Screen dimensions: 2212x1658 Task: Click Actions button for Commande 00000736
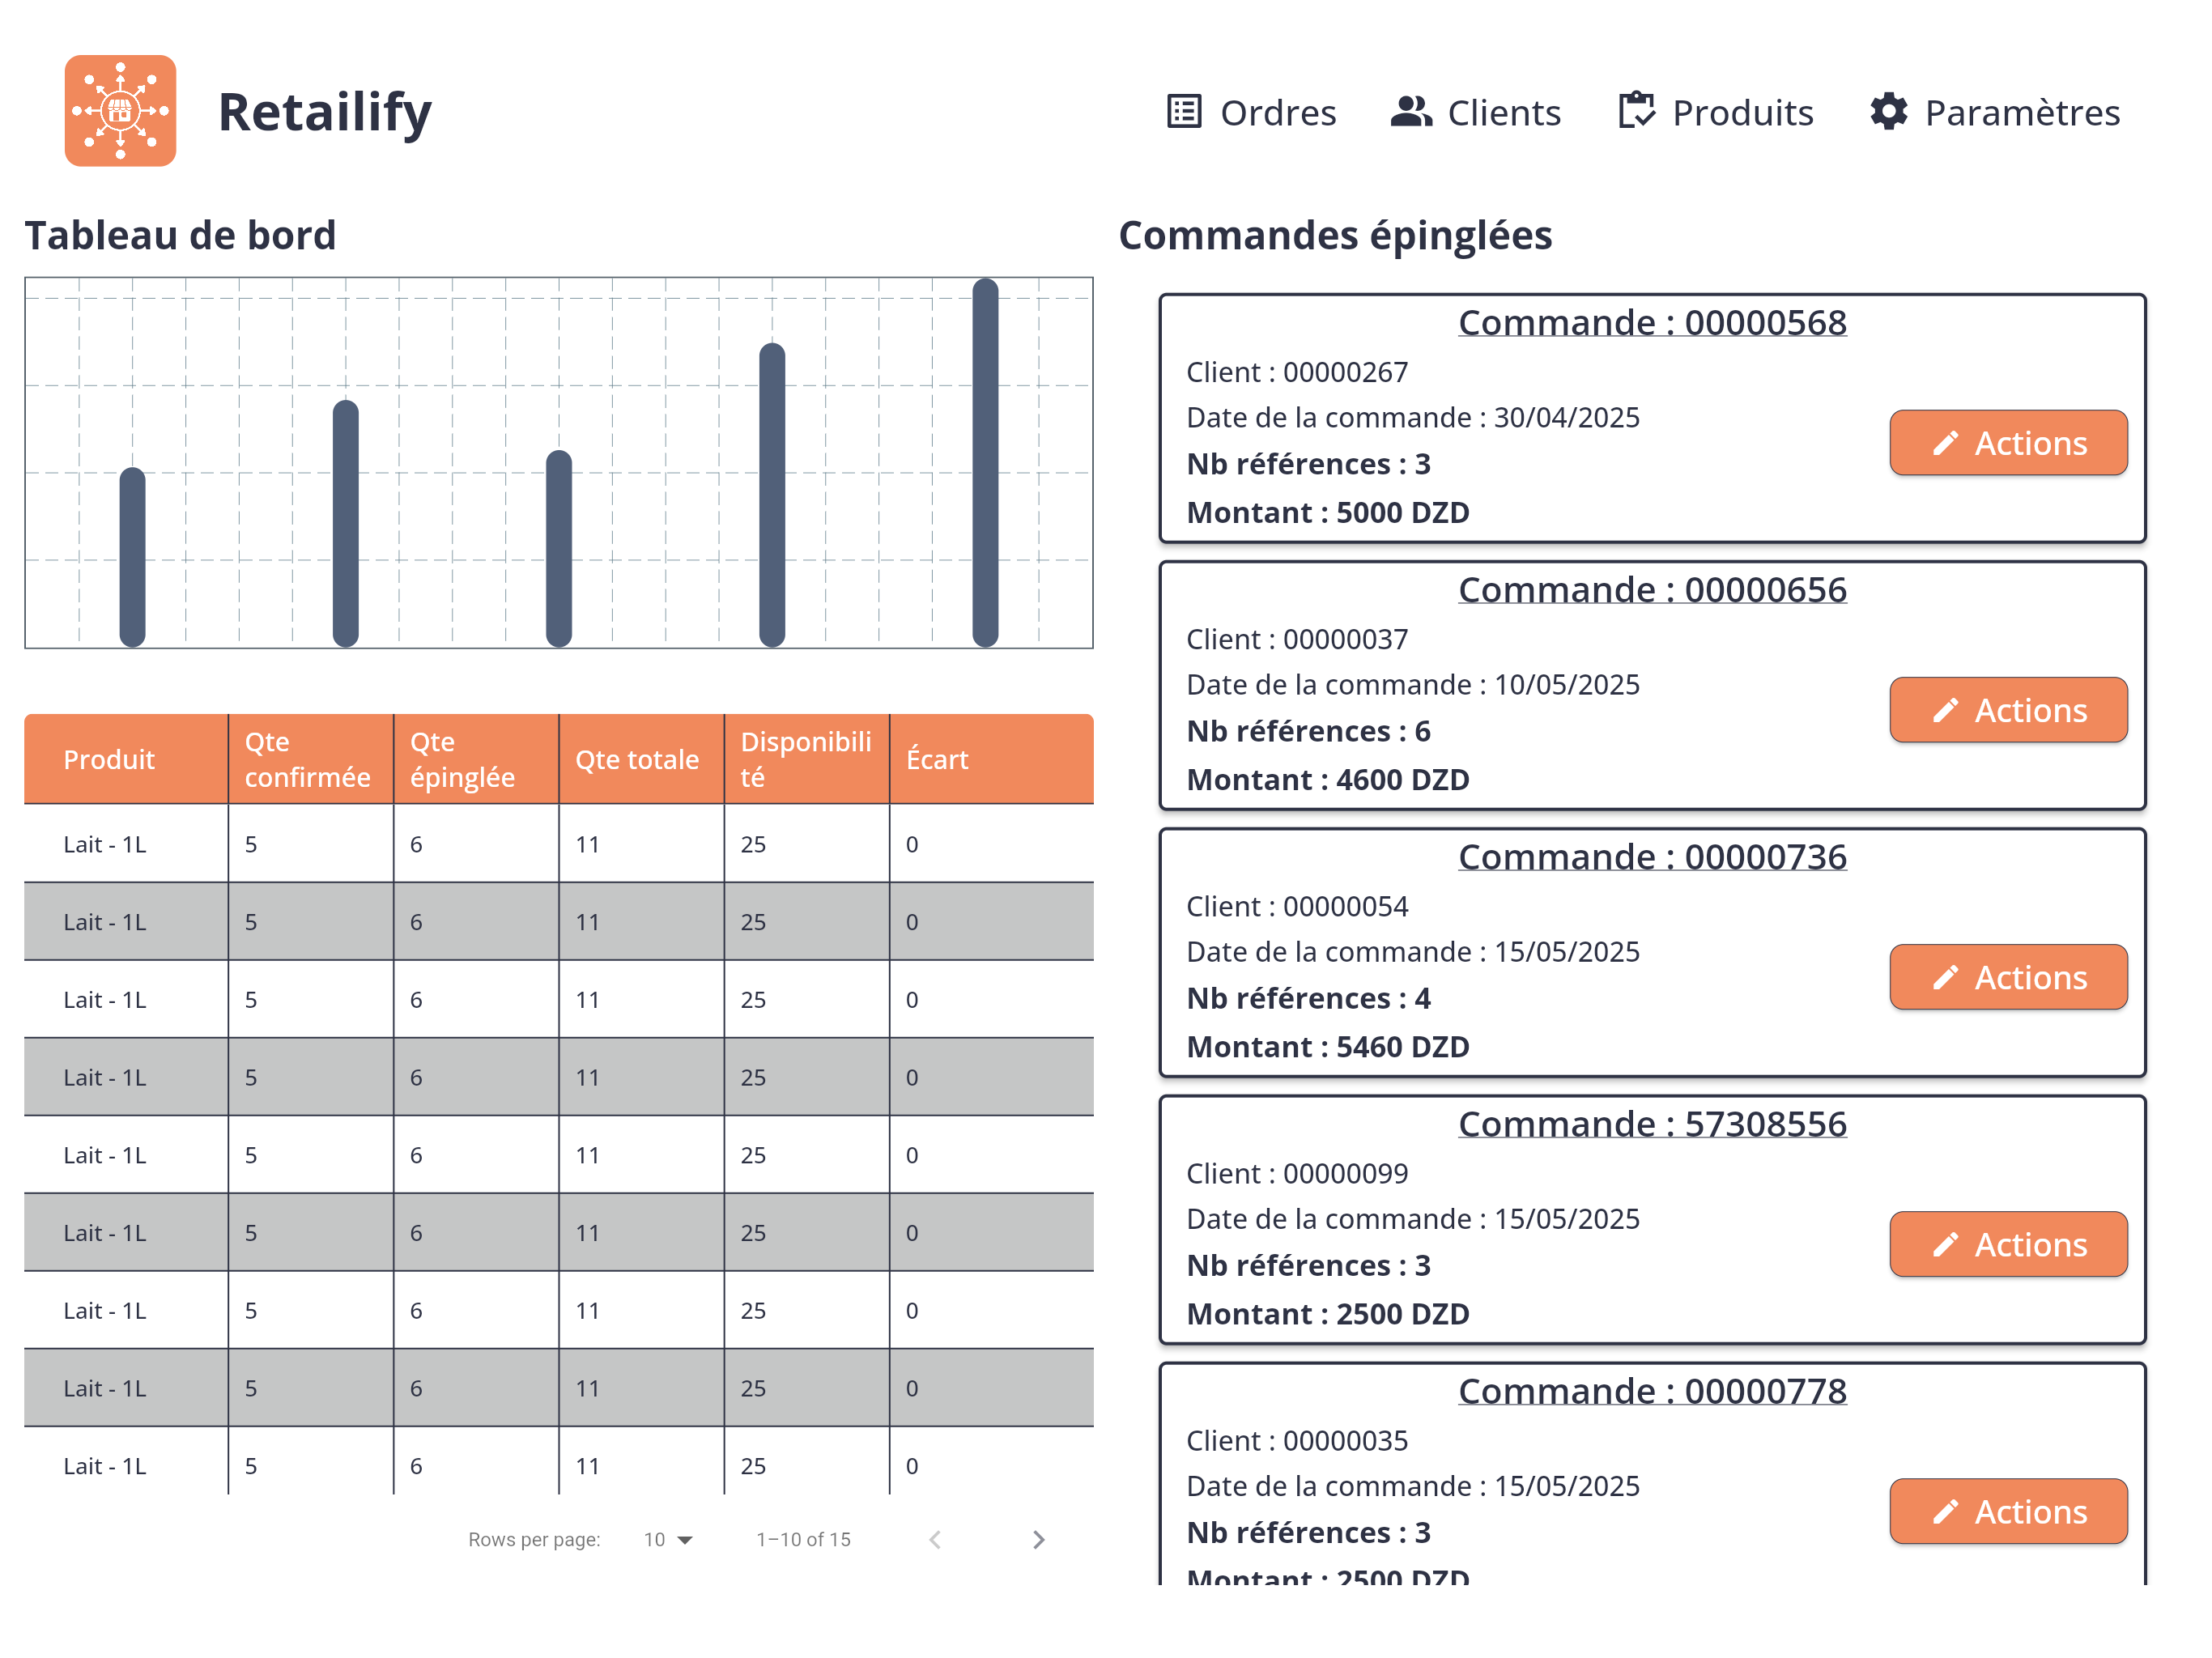[2008, 977]
